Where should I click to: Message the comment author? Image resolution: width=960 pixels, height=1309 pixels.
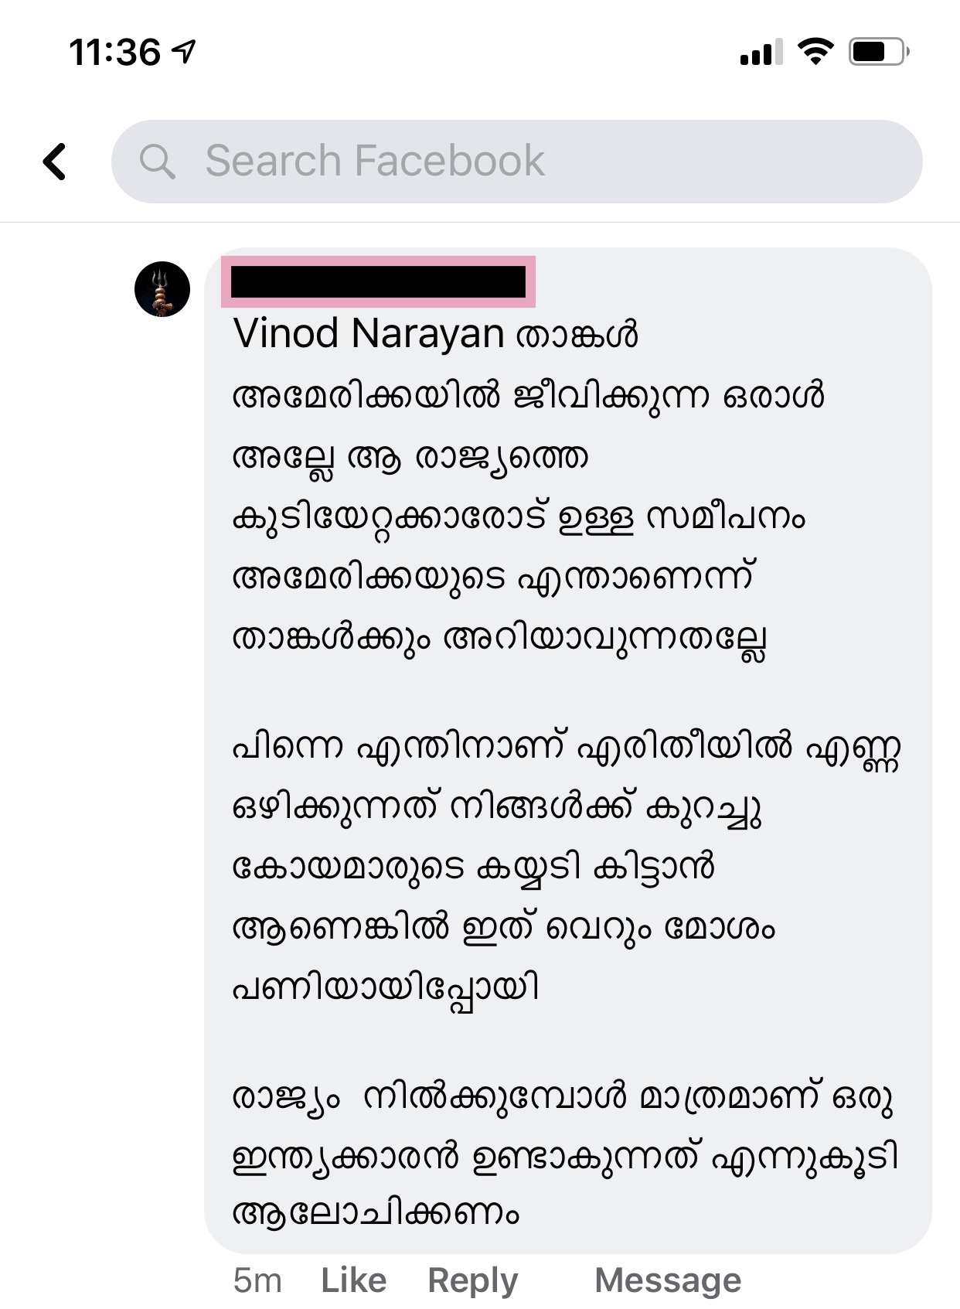point(668,1280)
